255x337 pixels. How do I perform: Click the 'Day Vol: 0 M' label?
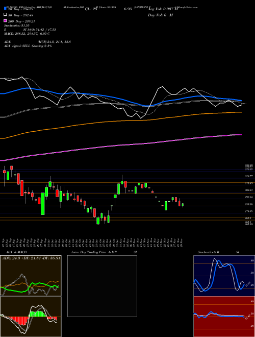click(160, 15)
